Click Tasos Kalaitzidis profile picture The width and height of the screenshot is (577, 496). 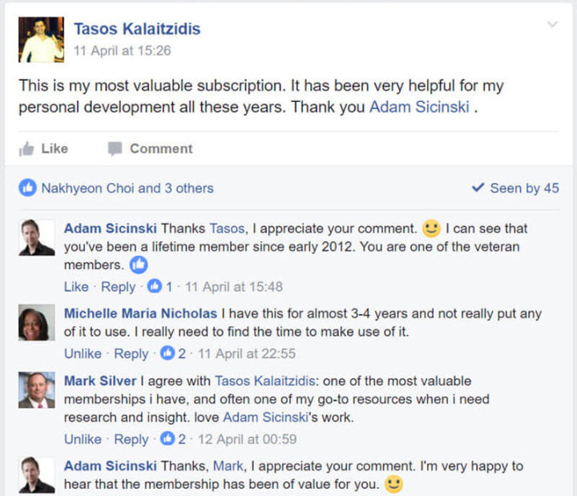click(42, 40)
